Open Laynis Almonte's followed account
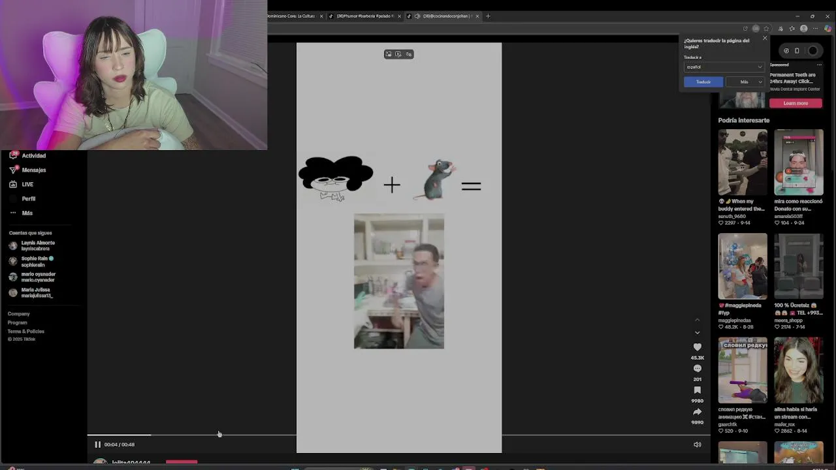 coord(32,245)
